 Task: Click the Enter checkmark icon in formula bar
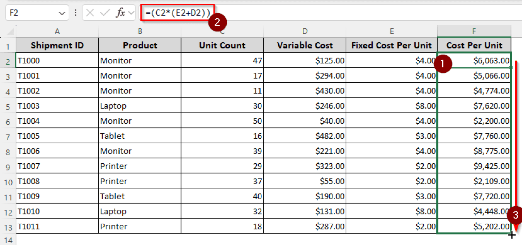click(x=105, y=13)
